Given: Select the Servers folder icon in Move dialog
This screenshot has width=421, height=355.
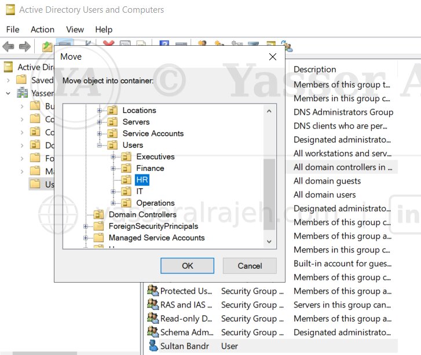Looking at the screenshot, I should 112,122.
